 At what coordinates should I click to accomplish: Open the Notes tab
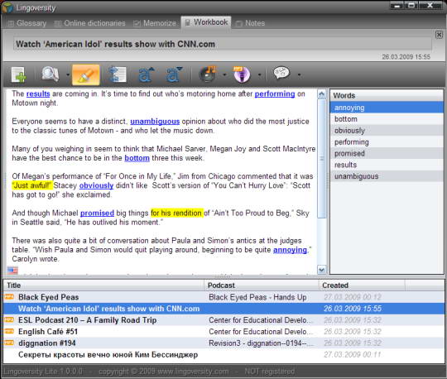251,23
